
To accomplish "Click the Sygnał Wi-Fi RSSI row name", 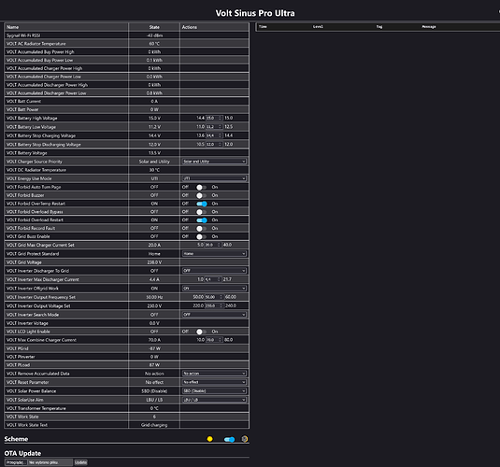I will coord(23,35).
